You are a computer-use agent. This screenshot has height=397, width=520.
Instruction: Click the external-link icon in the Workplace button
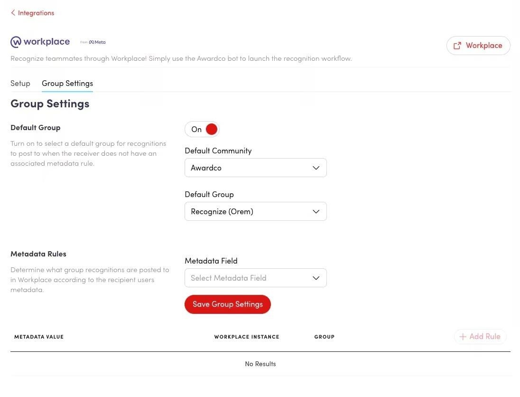[457, 46]
